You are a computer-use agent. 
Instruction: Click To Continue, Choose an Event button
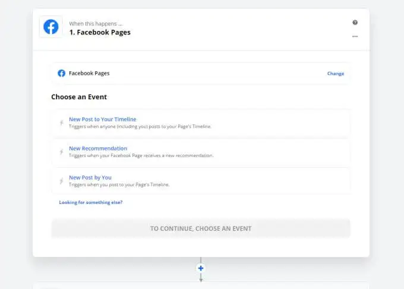(x=201, y=228)
